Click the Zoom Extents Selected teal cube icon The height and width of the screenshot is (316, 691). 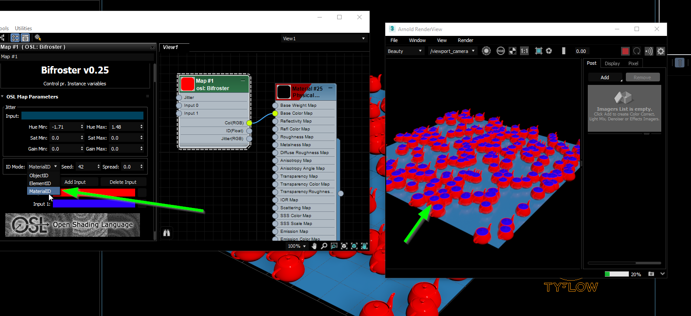(354, 246)
